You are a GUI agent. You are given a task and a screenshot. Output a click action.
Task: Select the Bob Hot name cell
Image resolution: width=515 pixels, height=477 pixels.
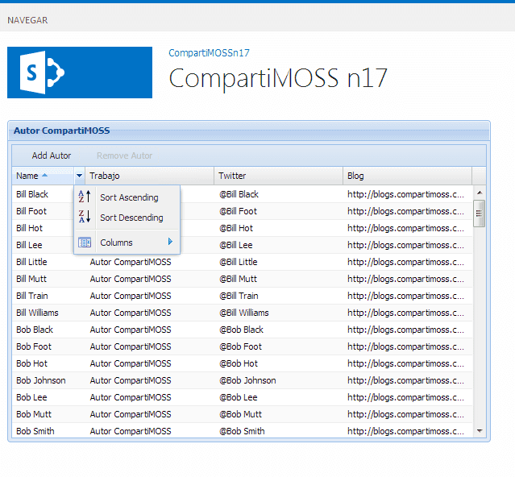coord(48,363)
